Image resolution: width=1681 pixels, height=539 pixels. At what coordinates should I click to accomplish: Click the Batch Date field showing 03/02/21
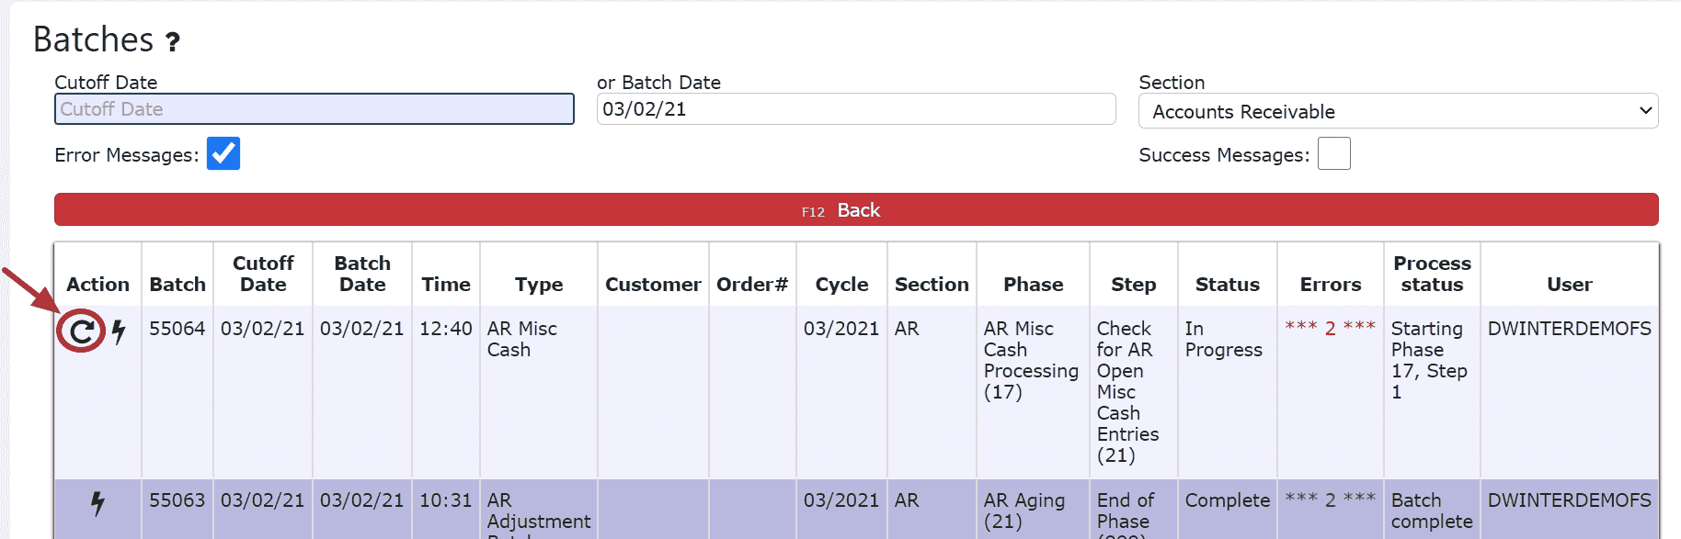point(856,109)
